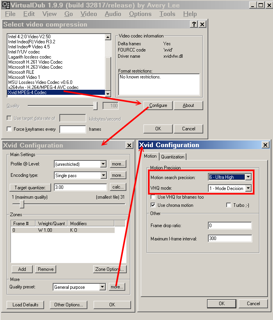The width and height of the screenshot is (273, 320).
Task: Click the quantizer quality slider thumb
Action: [22, 204]
